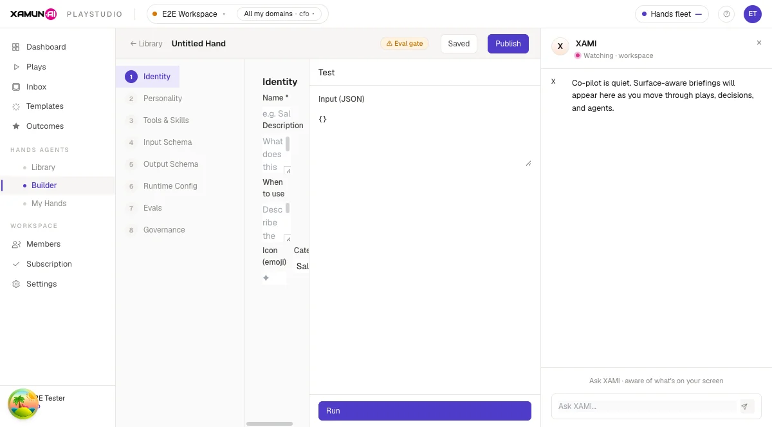Go to step 2 Personality
The width and height of the screenshot is (772, 427).
(154, 99)
